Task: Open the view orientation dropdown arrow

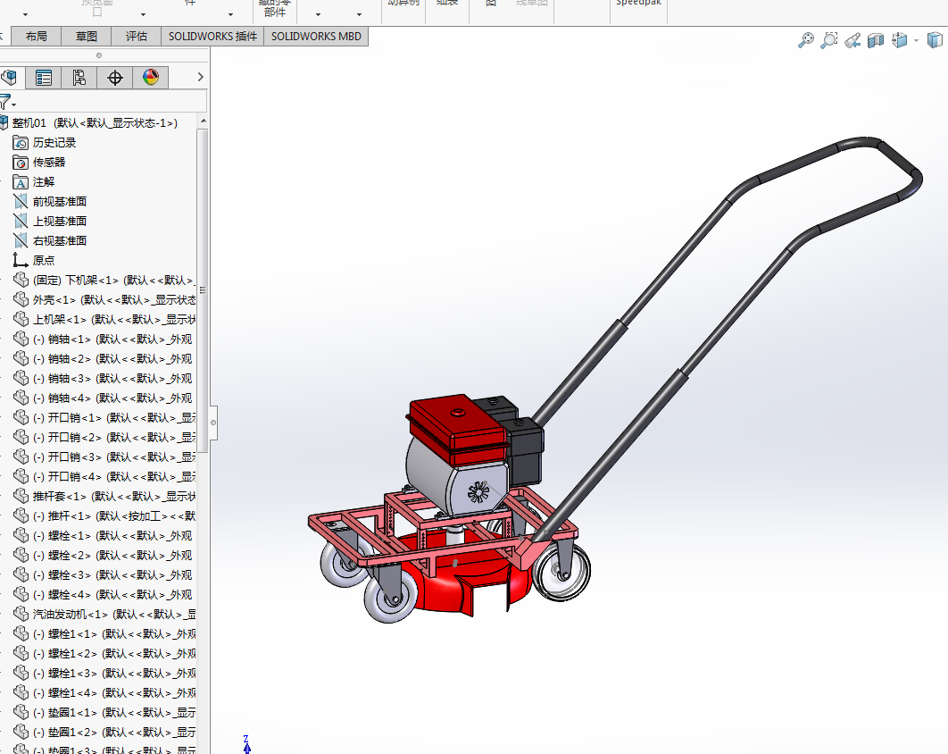Action: (917, 40)
